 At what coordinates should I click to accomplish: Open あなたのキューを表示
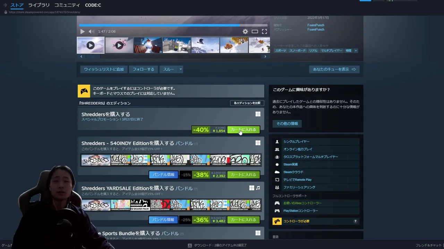(x=334, y=69)
